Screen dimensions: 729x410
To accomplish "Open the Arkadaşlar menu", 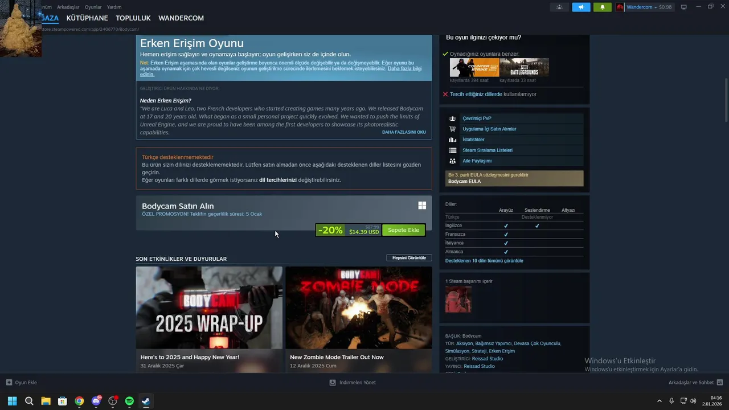I will click(68, 7).
